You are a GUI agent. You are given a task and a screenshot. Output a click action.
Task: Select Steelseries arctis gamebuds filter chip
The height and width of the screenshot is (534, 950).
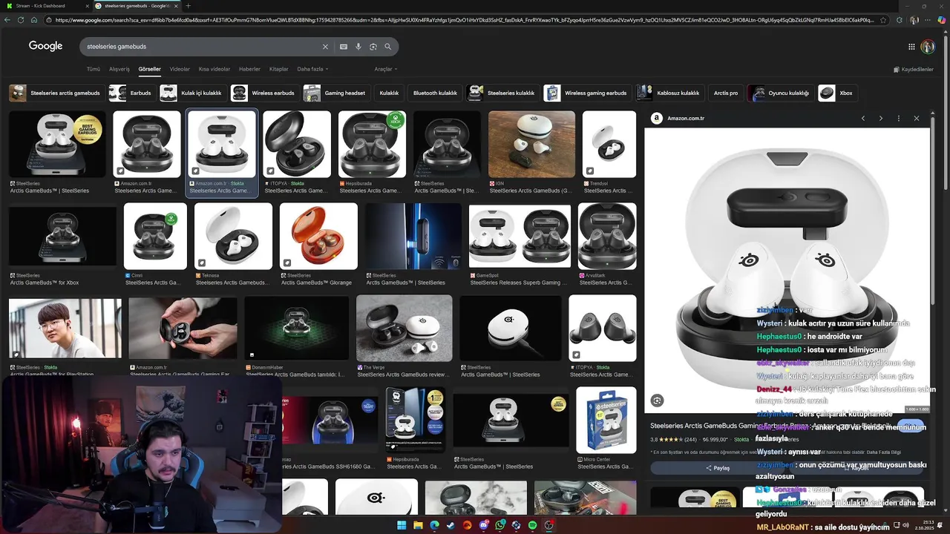(x=56, y=93)
